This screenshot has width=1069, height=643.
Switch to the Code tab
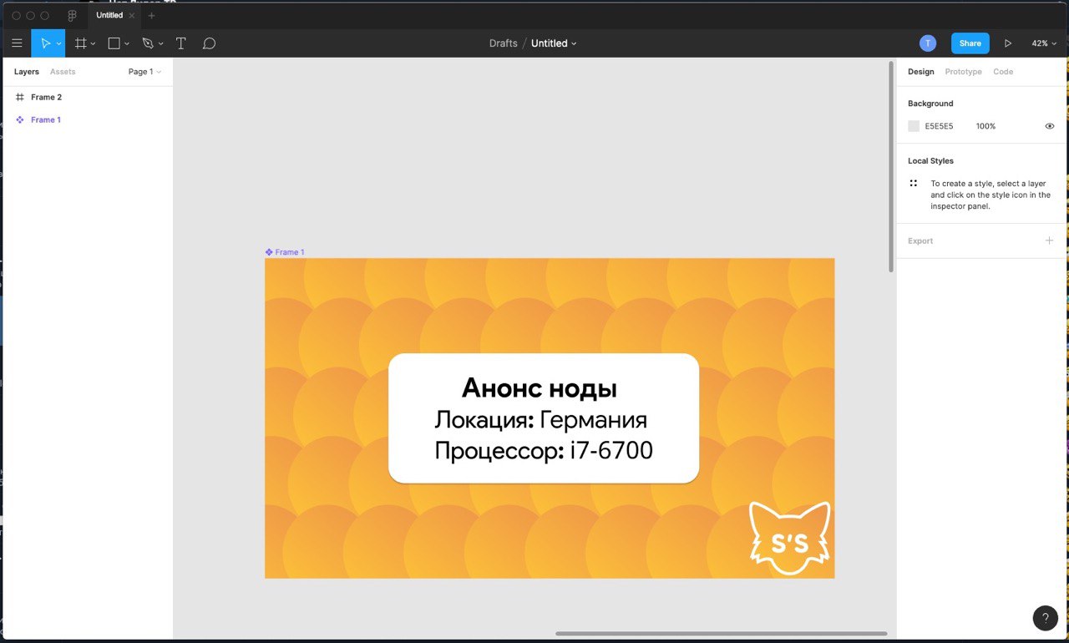1003,72
